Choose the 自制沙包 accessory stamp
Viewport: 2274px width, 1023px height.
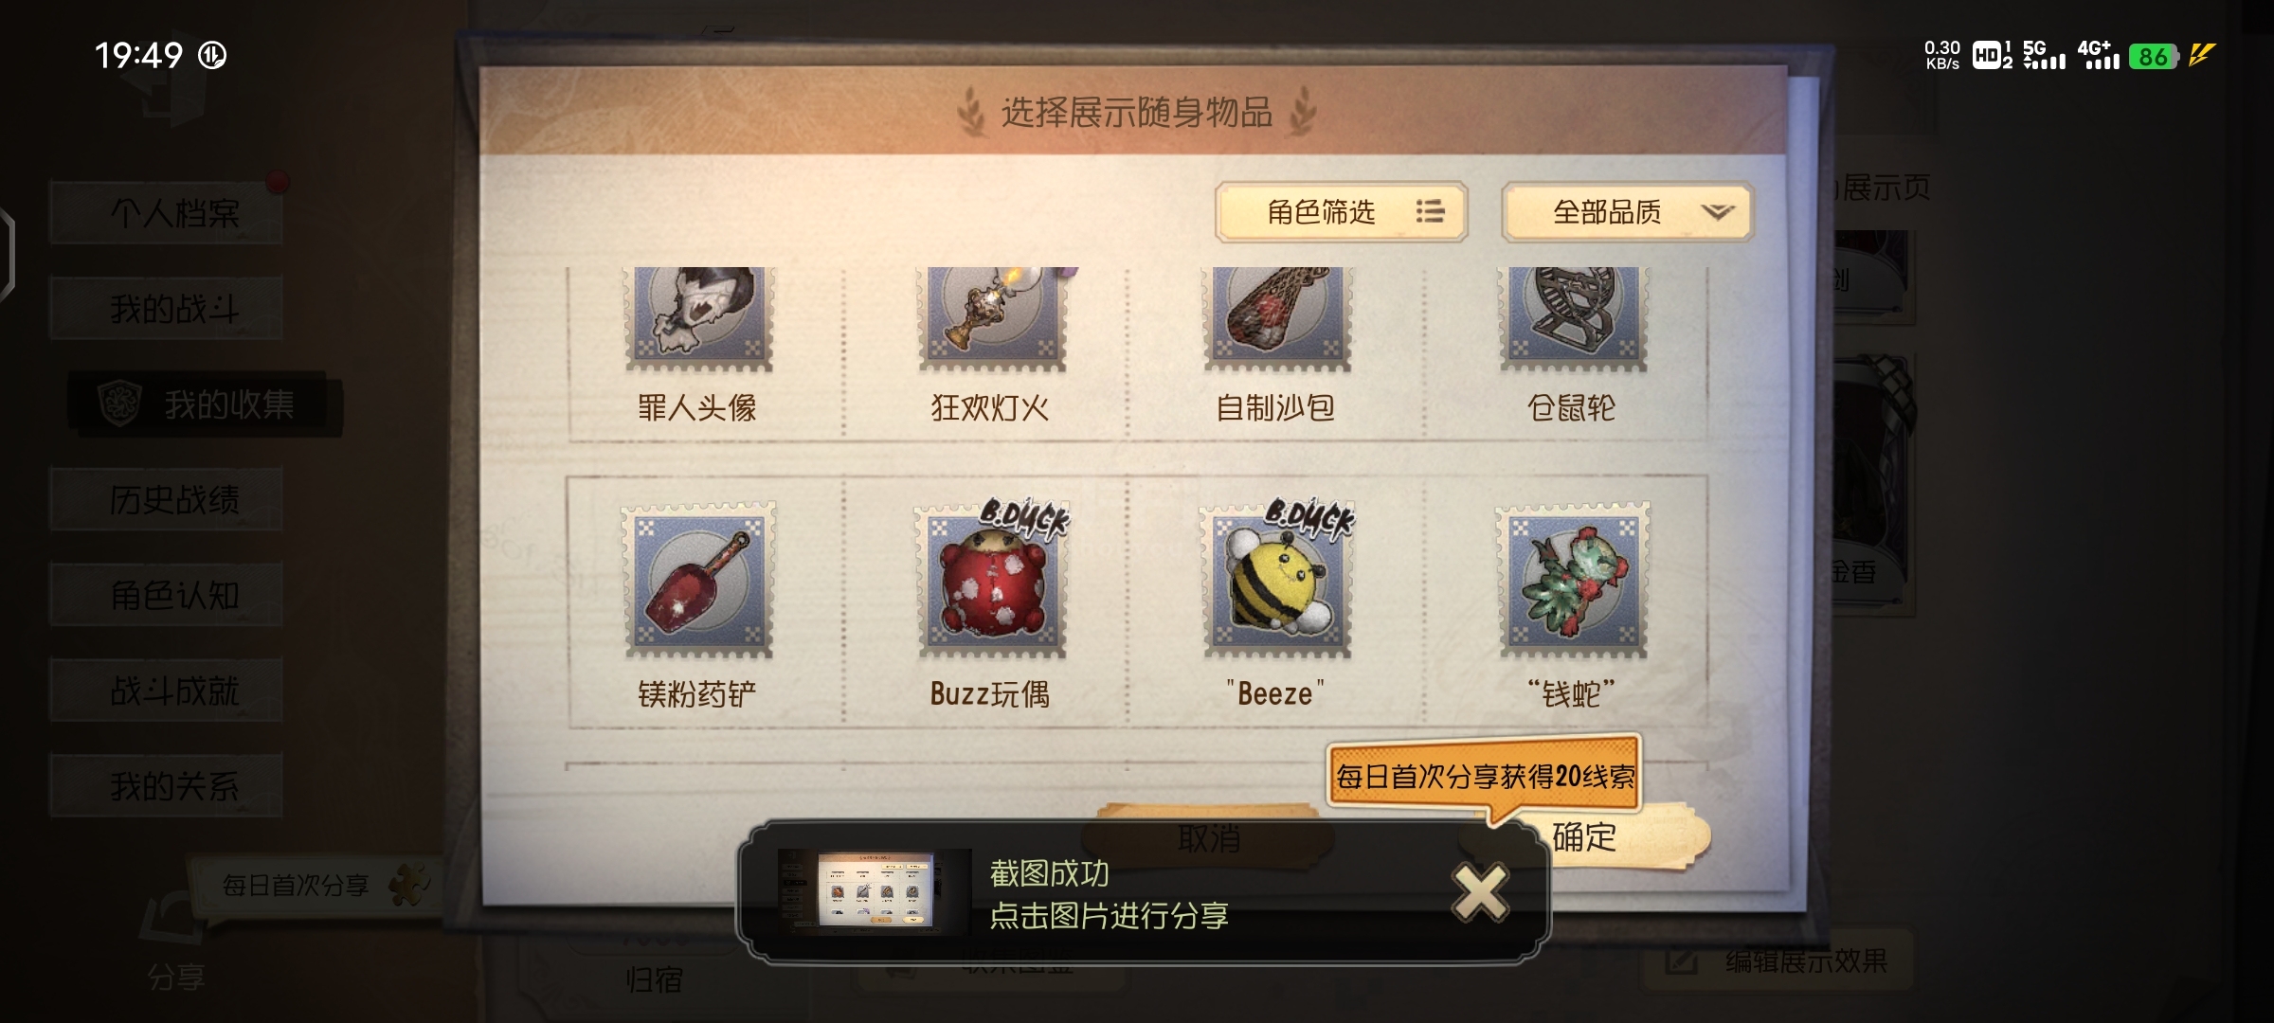coord(1276,319)
